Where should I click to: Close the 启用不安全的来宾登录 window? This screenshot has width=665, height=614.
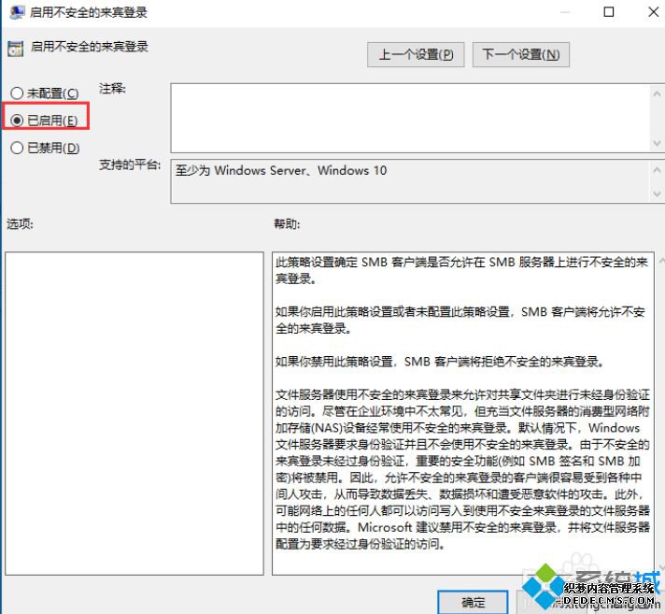[x=654, y=12]
